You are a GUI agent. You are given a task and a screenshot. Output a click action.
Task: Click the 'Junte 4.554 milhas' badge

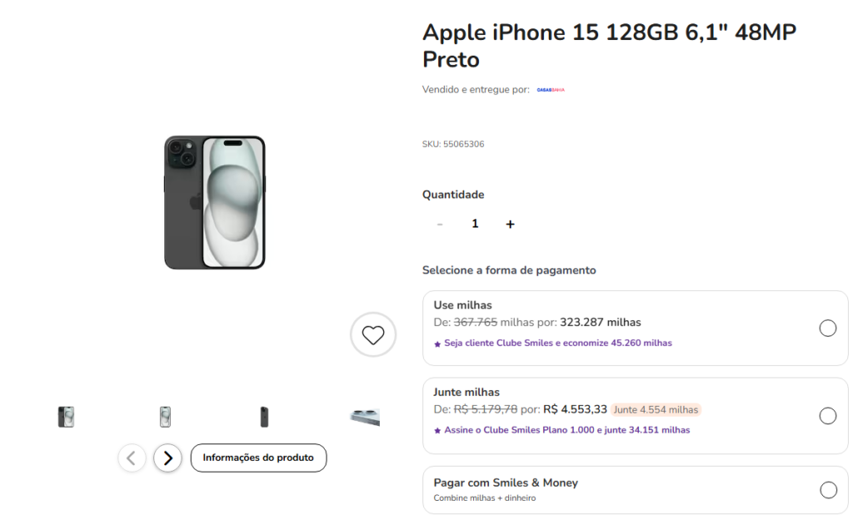[x=656, y=409]
